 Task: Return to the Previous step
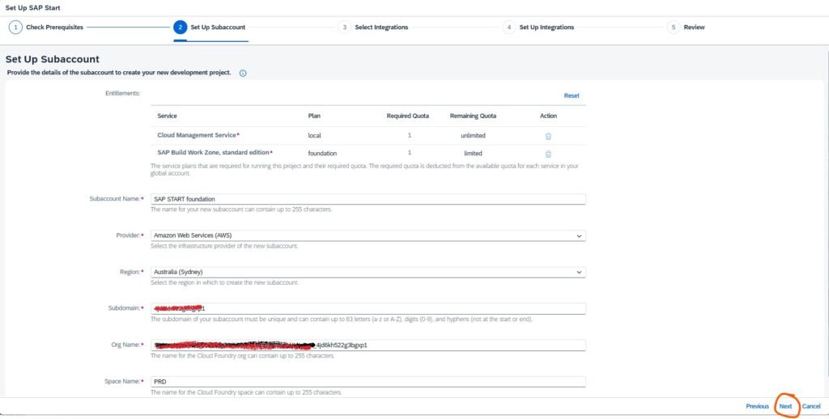point(757,406)
